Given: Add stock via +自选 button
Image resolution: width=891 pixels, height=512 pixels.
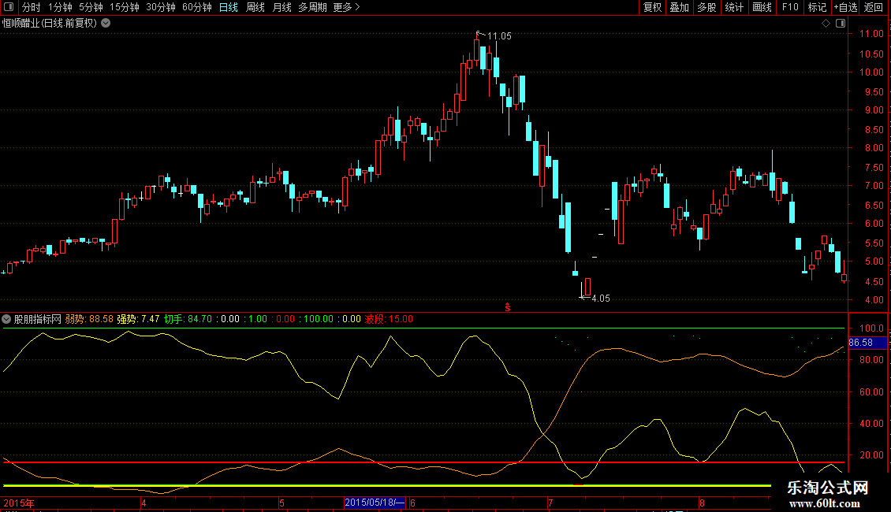Looking at the screenshot, I should pyautogui.click(x=845, y=7).
